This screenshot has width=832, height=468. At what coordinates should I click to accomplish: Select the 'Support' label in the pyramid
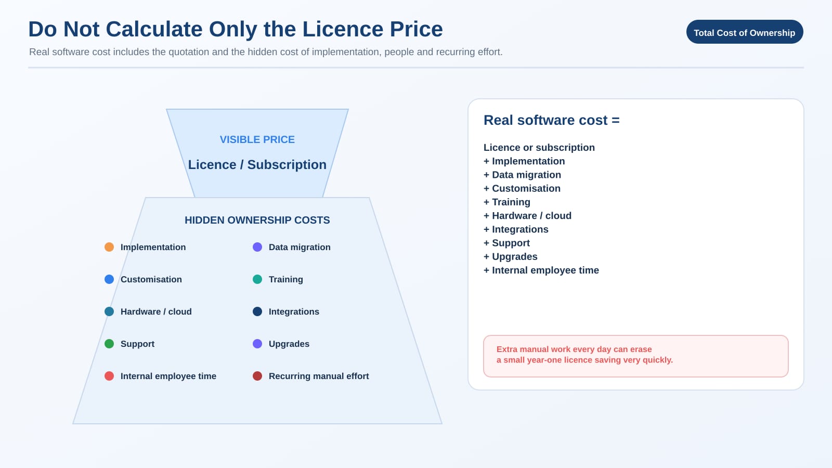(137, 344)
